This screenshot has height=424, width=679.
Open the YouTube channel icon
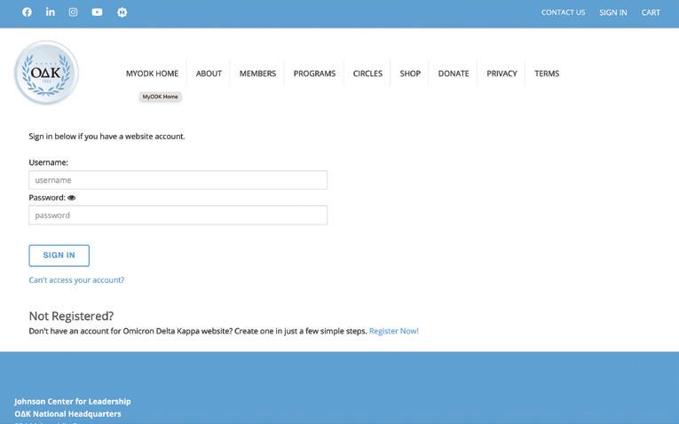[x=97, y=12]
